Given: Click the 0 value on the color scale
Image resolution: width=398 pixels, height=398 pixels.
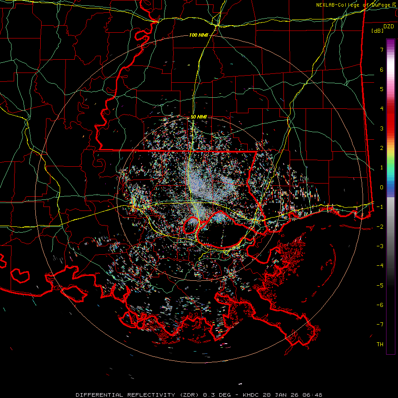Looking at the screenshot, I should pyautogui.click(x=382, y=188).
